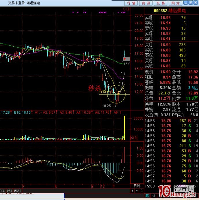
Task: Switch to the 笔 tick tab
Action: point(147,196)
